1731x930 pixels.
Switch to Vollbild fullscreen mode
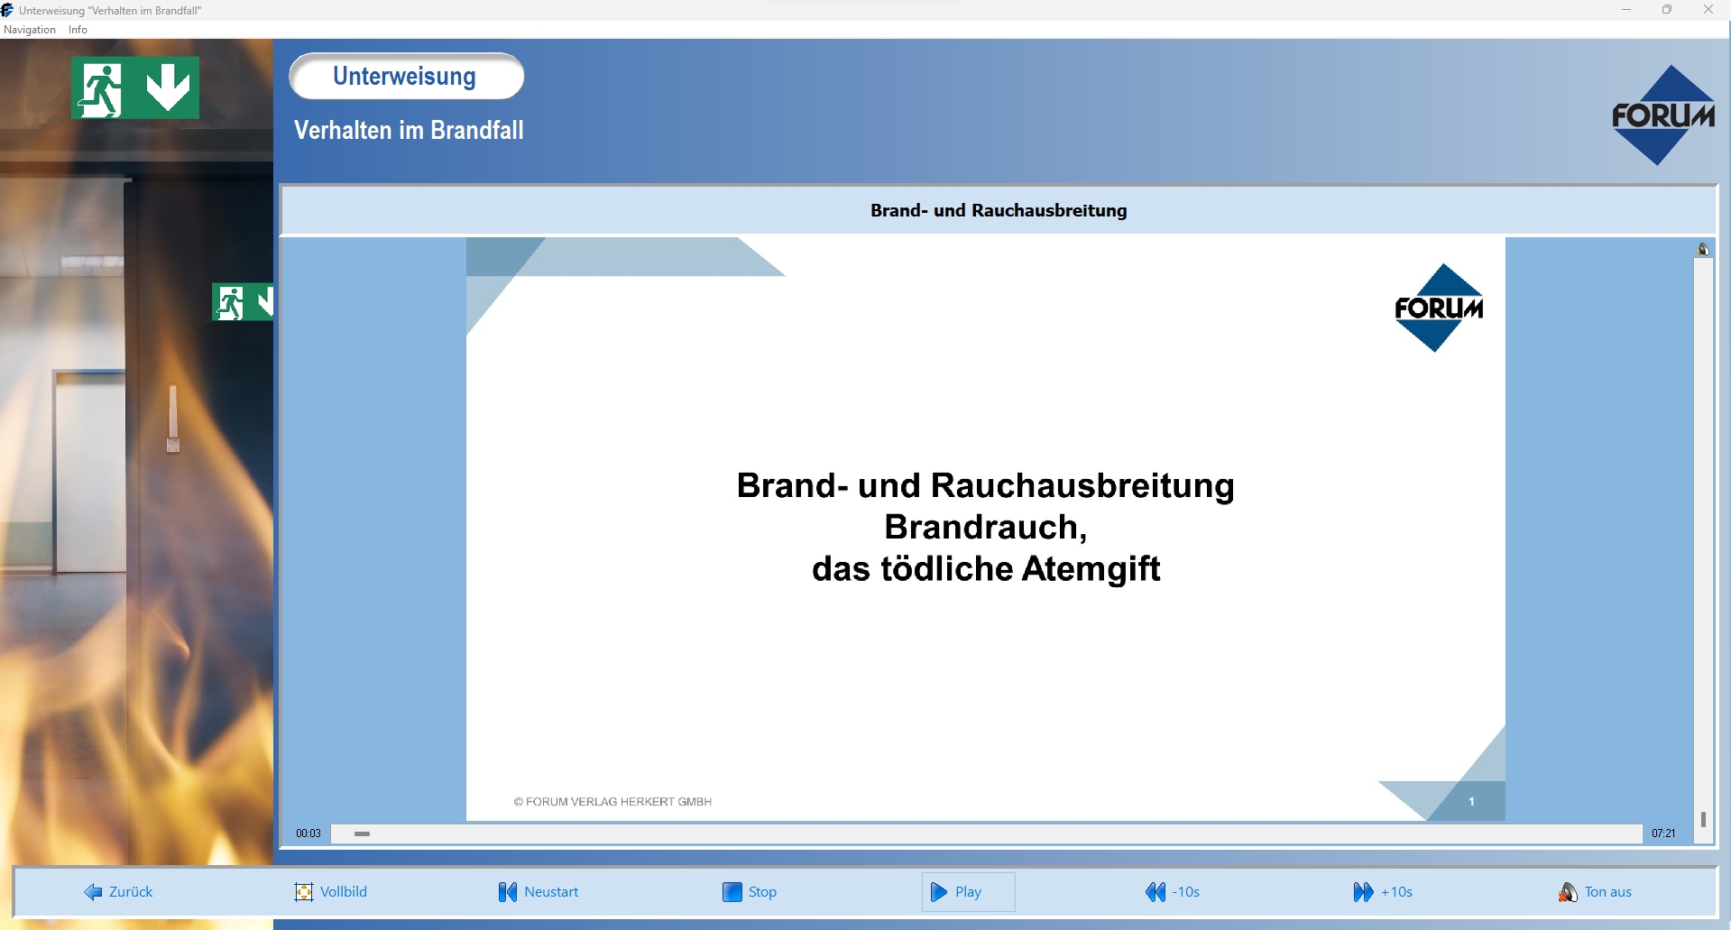[330, 892]
